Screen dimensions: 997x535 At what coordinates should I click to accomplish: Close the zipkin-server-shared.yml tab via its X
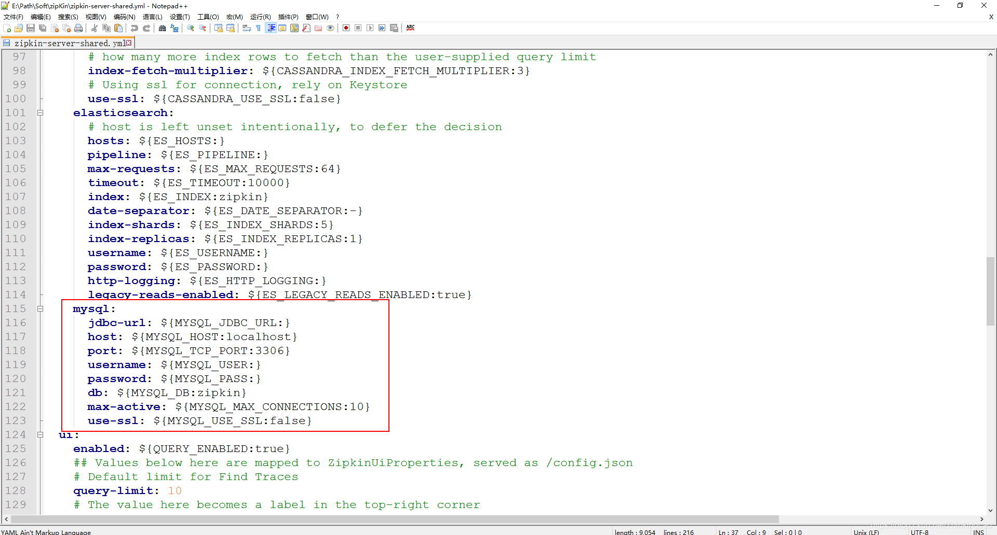[129, 43]
